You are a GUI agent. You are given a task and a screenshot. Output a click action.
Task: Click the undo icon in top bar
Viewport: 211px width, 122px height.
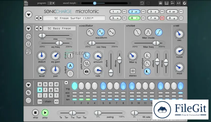[x=142, y=3]
